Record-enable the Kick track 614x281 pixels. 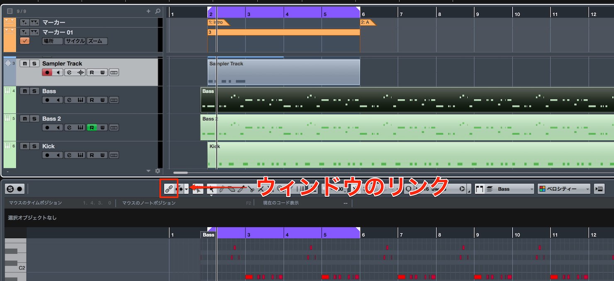coord(47,155)
